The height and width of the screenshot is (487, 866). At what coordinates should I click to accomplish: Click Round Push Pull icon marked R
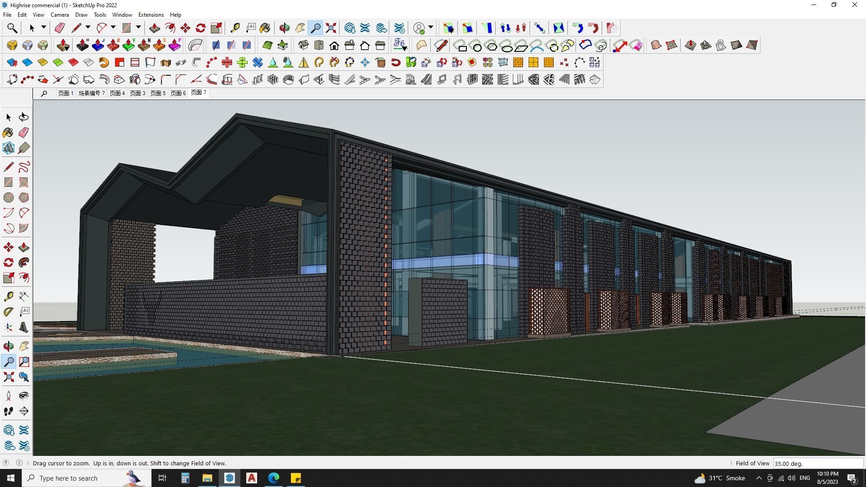point(113,45)
